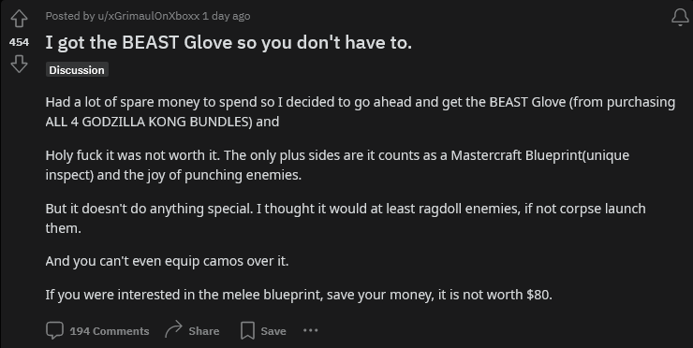
Task: Click the paragraph about ragdoll enemies
Action: [346, 218]
